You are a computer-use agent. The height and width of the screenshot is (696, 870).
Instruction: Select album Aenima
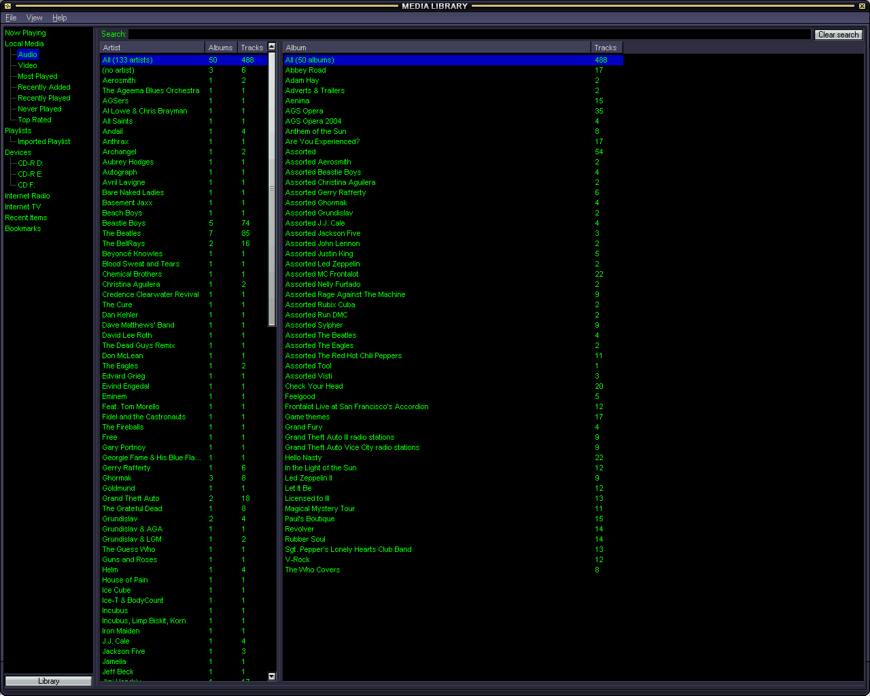tap(453, 101)
